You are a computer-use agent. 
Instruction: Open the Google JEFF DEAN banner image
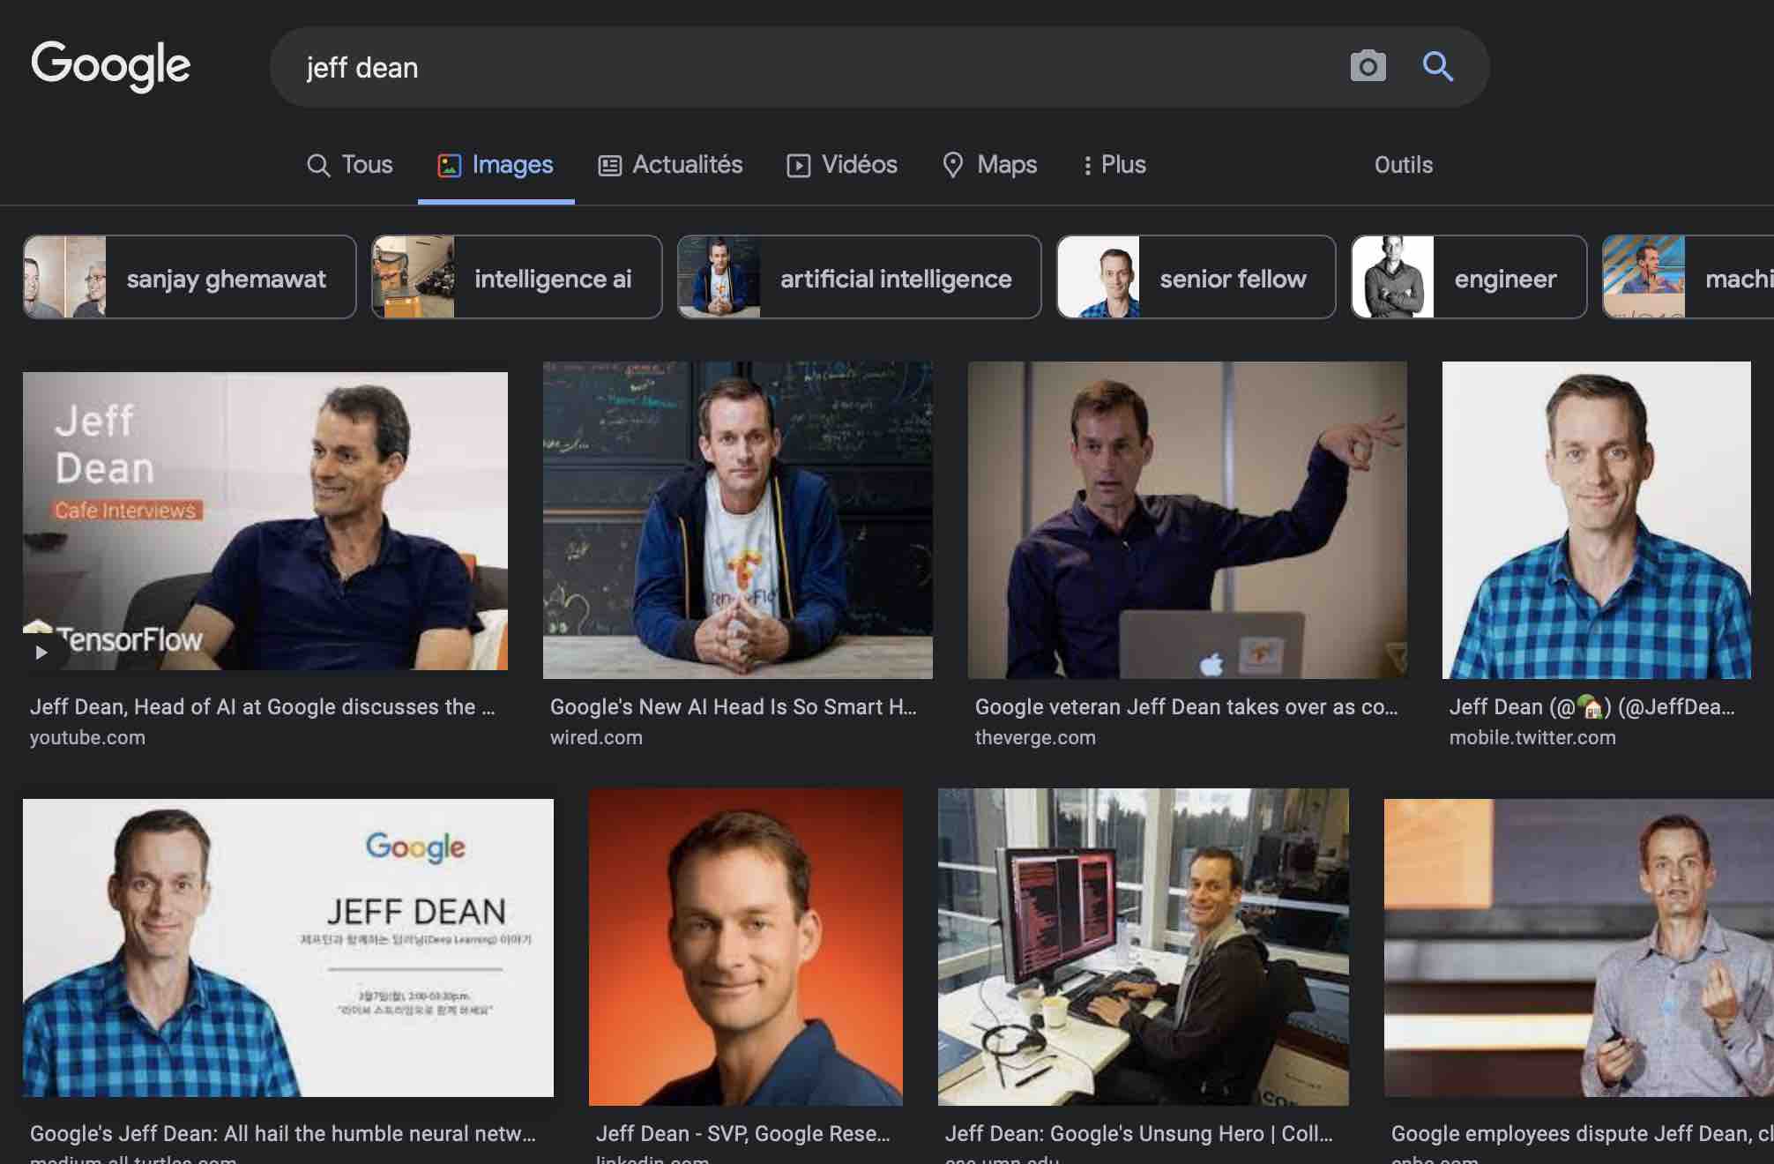(288, 948)
